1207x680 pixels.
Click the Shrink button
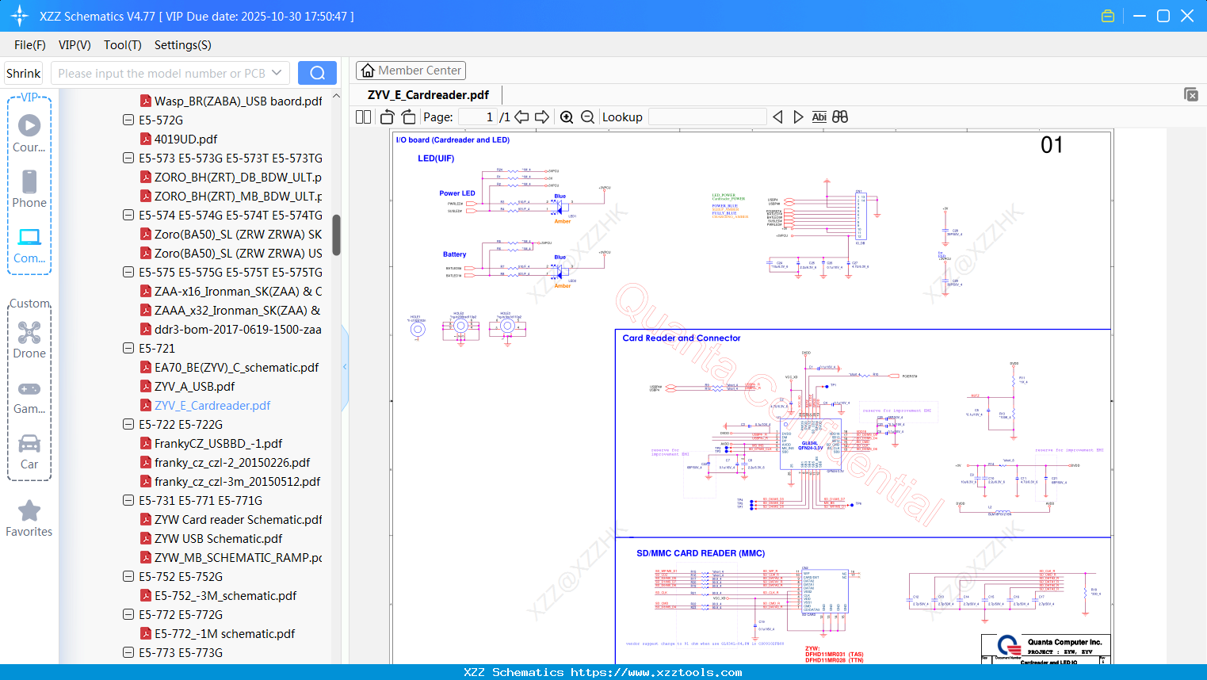tap(24, 73)
